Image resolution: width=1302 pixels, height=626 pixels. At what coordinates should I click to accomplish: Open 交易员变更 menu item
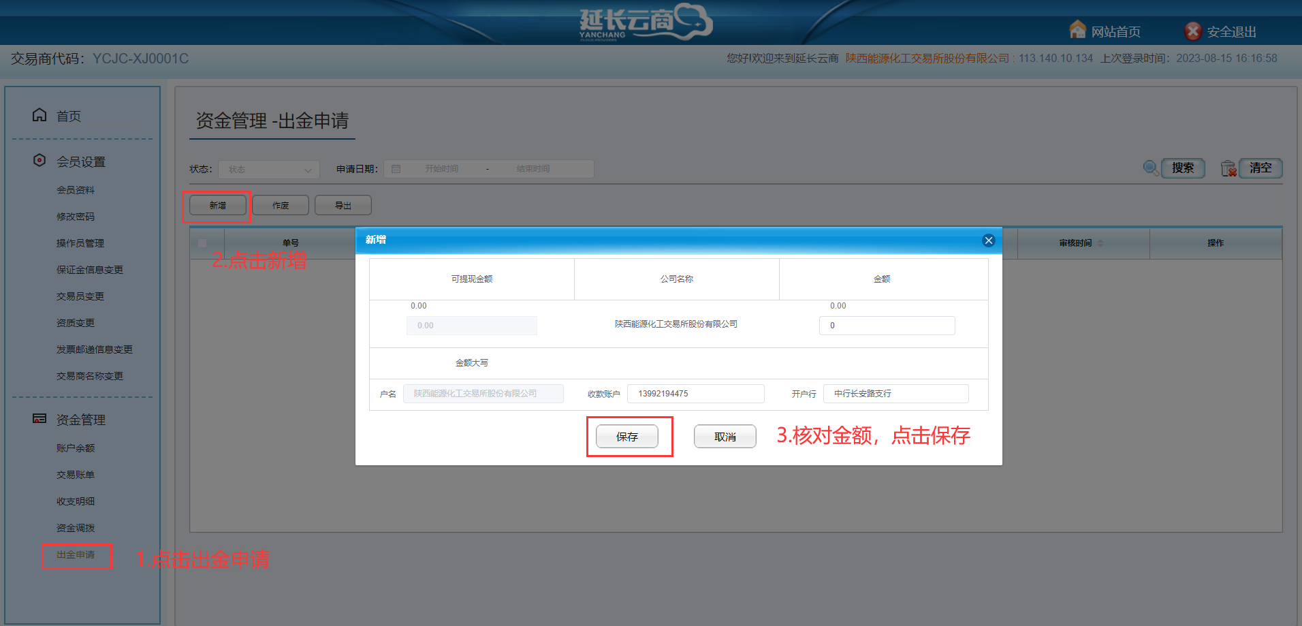[x=80, y=296]
